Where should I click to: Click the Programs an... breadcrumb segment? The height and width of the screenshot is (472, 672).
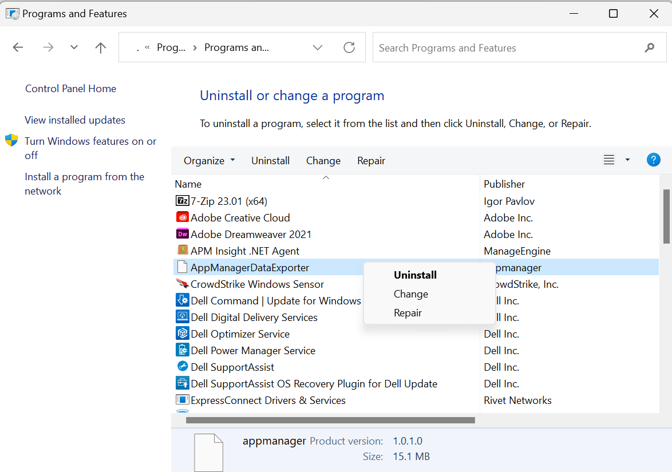click(236, 47)
